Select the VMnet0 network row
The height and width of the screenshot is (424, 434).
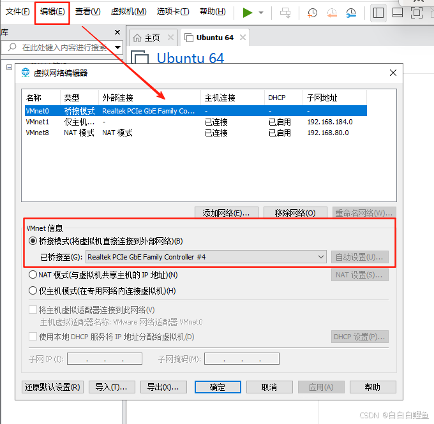click(x=196, y=111)
